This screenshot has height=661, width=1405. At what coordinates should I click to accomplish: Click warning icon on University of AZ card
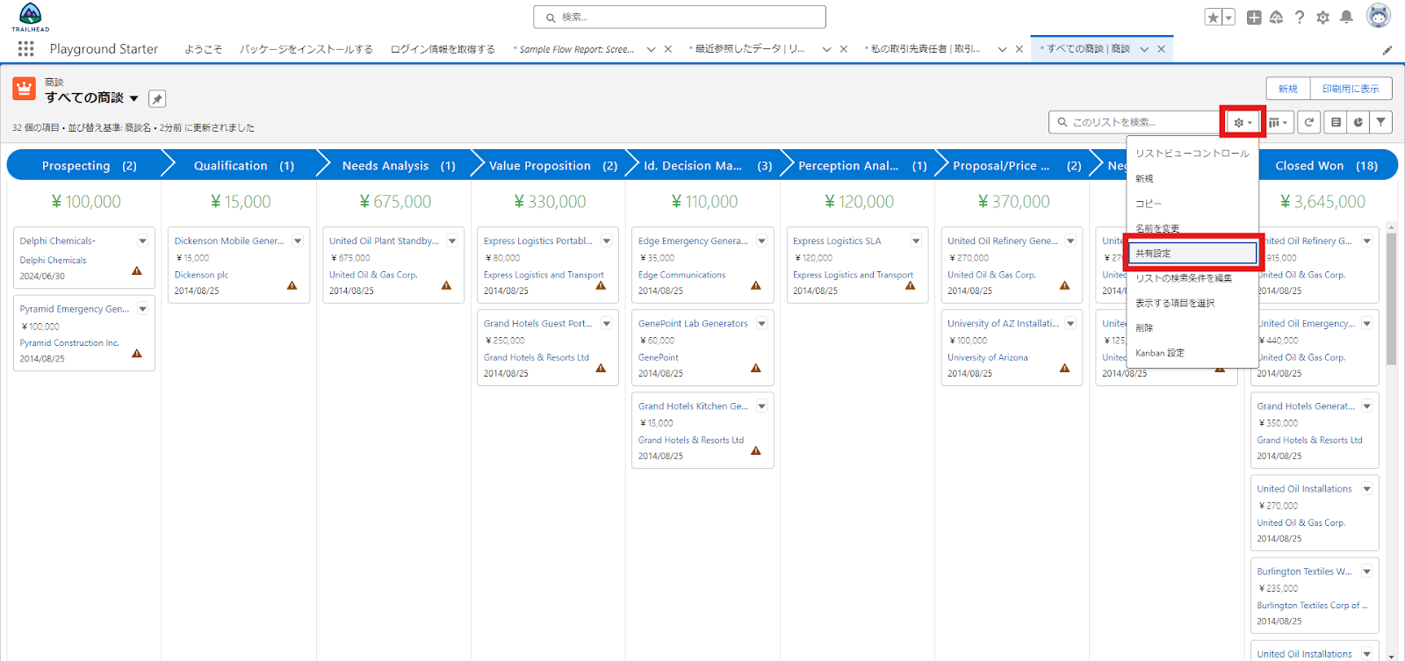click(x=1064, y=368)
